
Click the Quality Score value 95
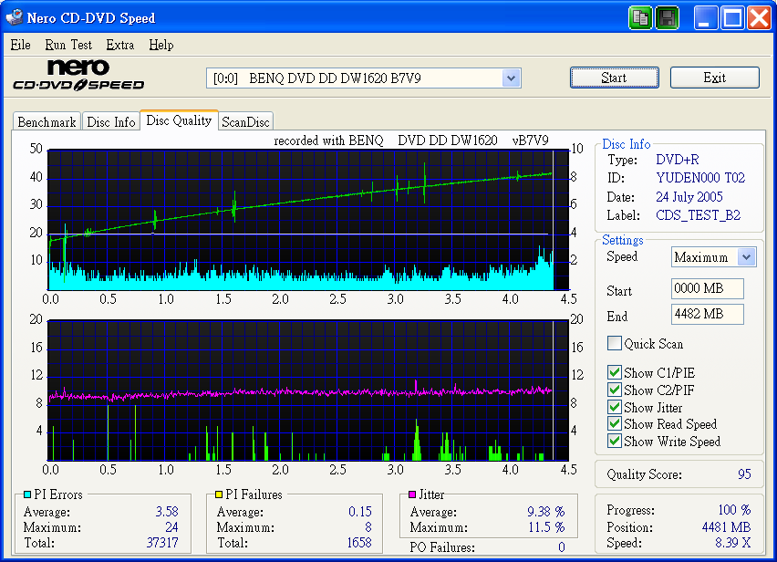click(744, 474)
